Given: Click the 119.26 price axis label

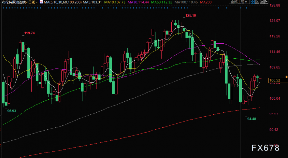Looking at the screenshot, I should tap(275, 36).
